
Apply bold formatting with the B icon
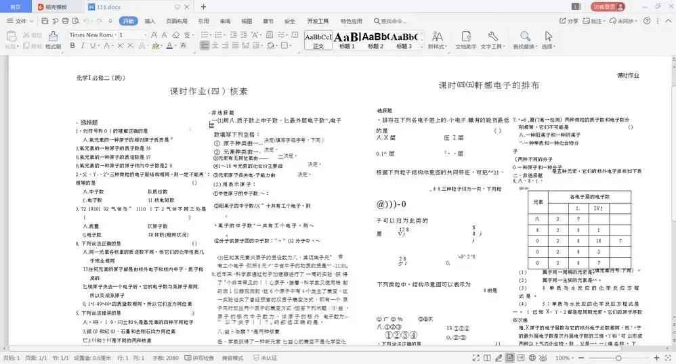(x=72, y=46)
